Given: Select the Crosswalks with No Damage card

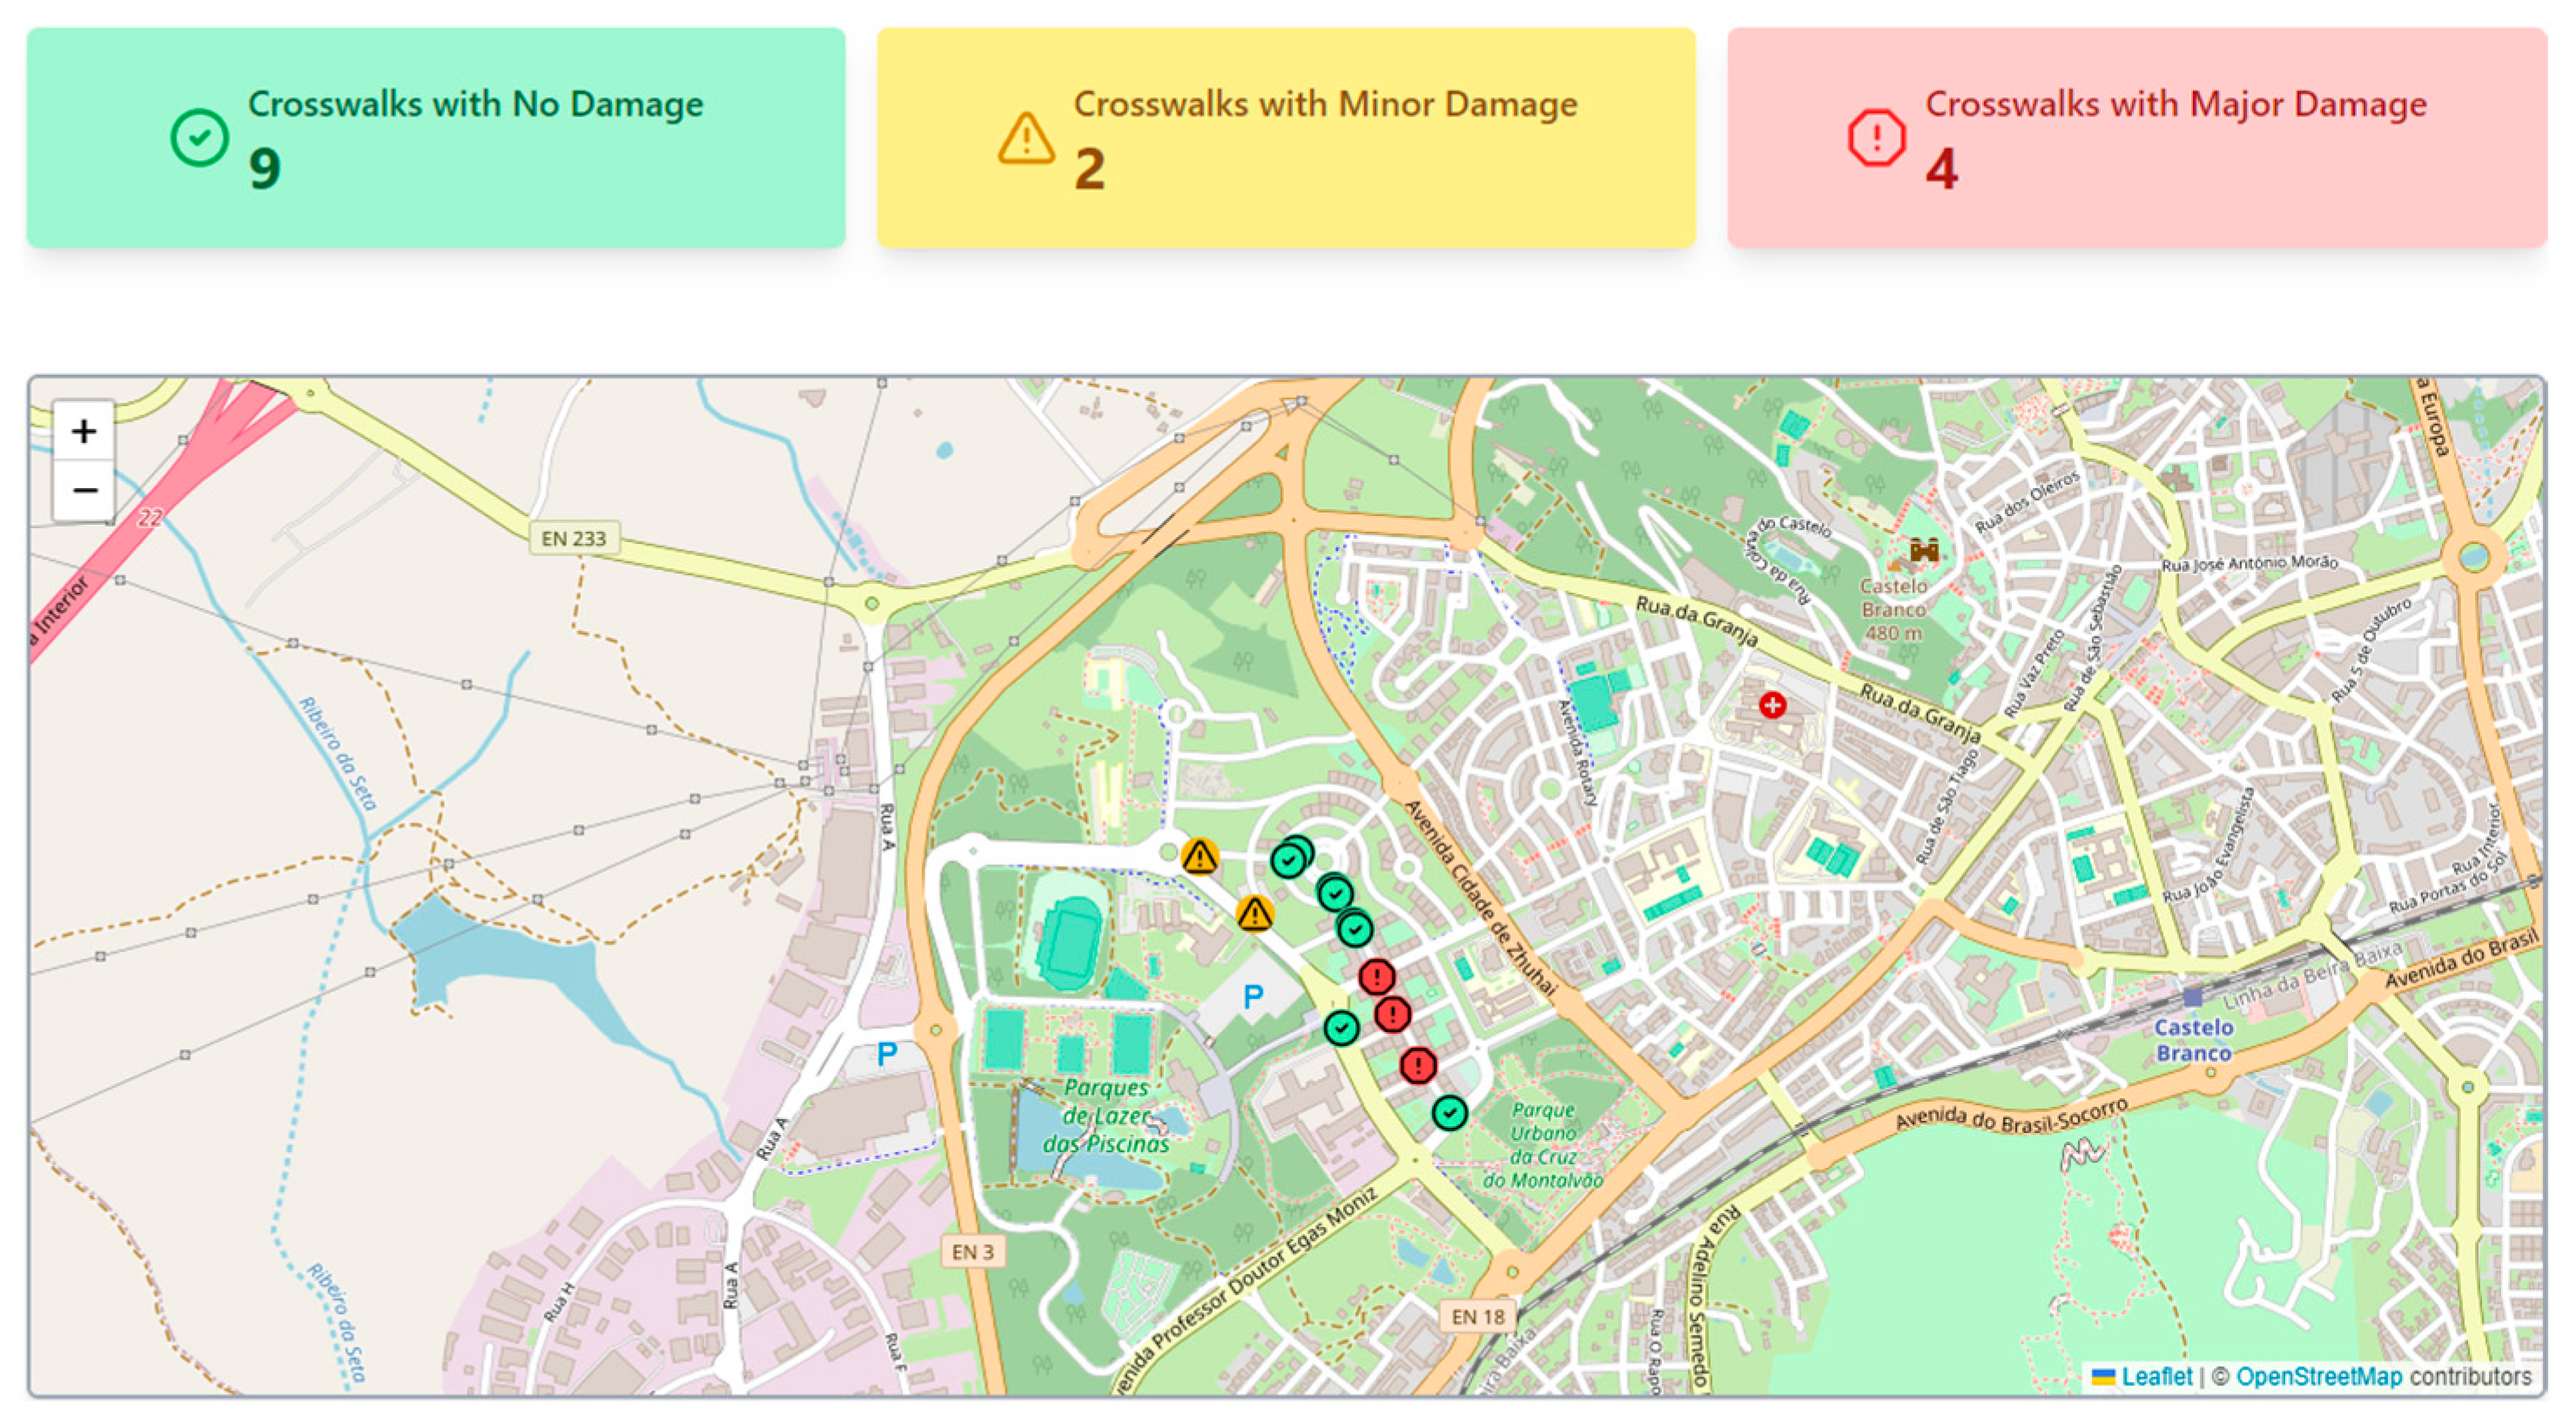Looking at the screenshot, I should (436, 137).
